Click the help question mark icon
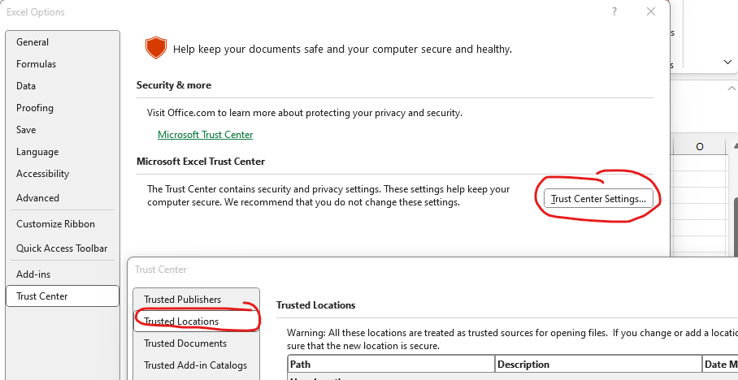738x380 pixels. (x=614, y=11)
